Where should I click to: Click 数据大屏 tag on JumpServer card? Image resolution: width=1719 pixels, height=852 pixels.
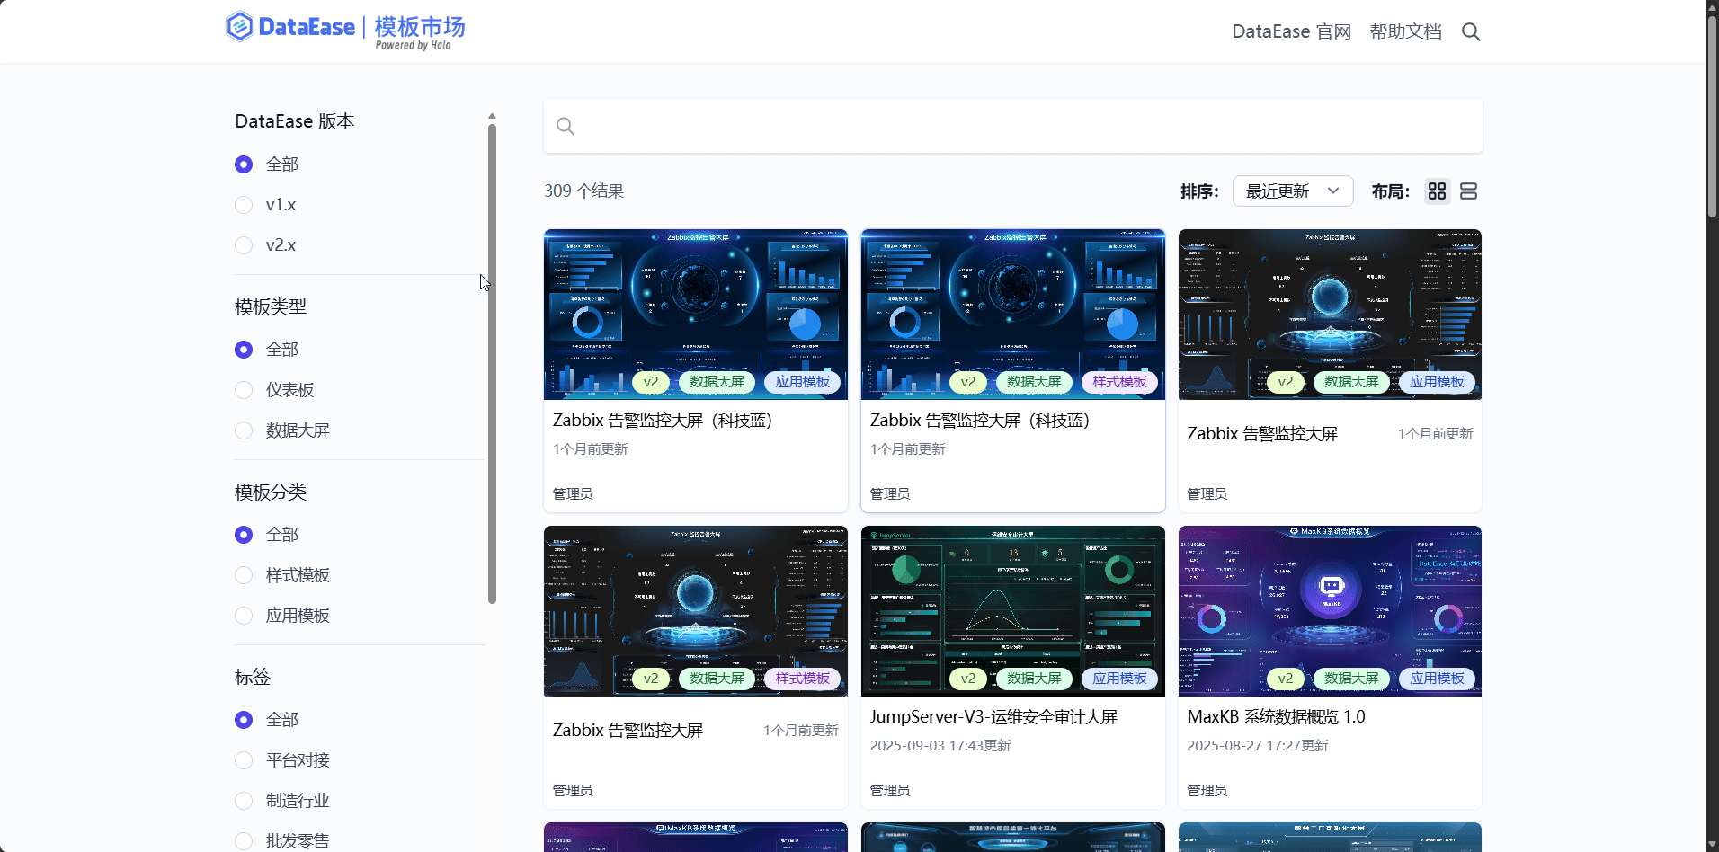tap(1034, 679)
